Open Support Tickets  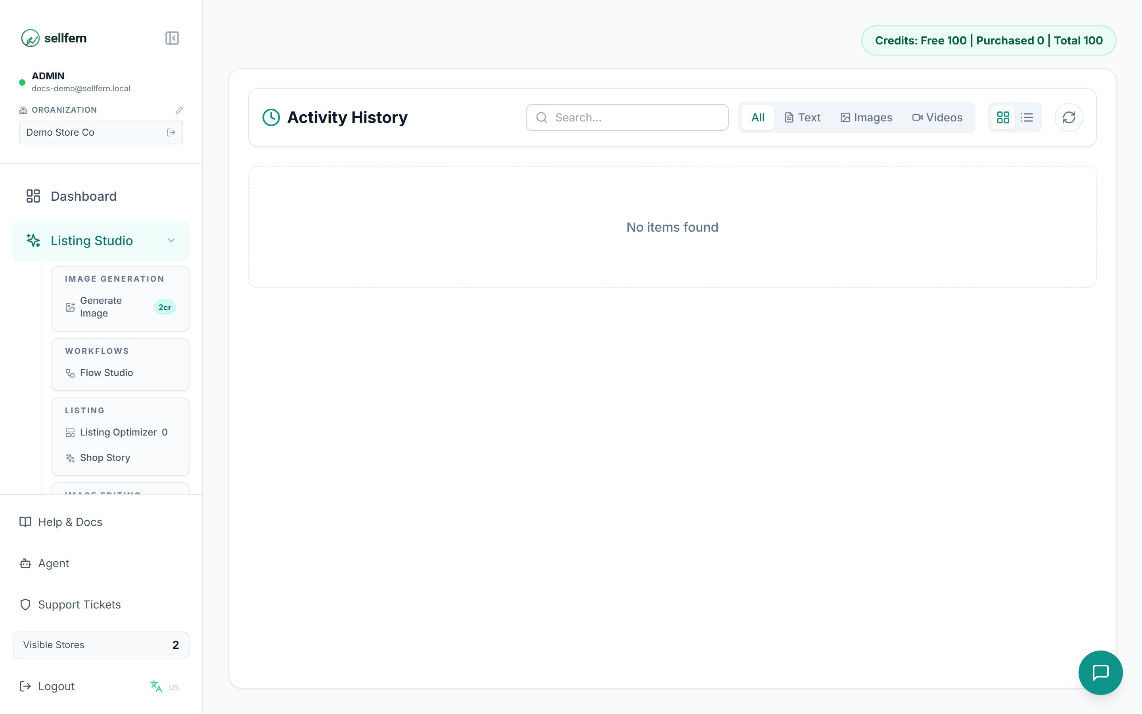[101, 605]
